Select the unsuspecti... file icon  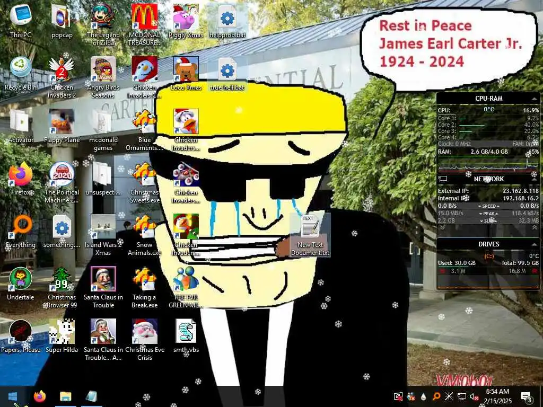103,179
